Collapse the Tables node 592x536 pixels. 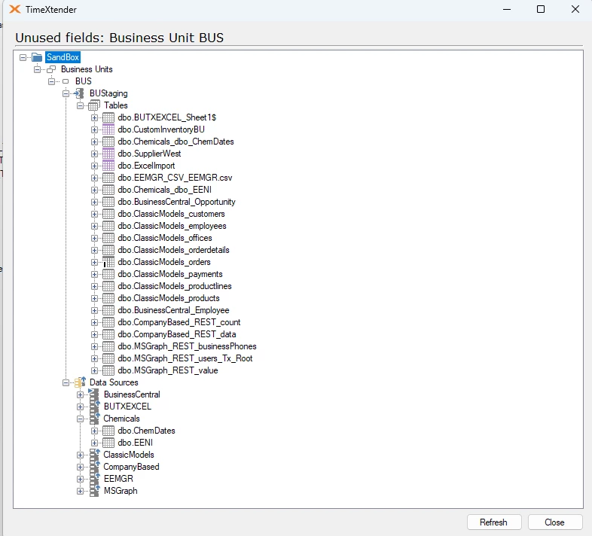[80, 105]
